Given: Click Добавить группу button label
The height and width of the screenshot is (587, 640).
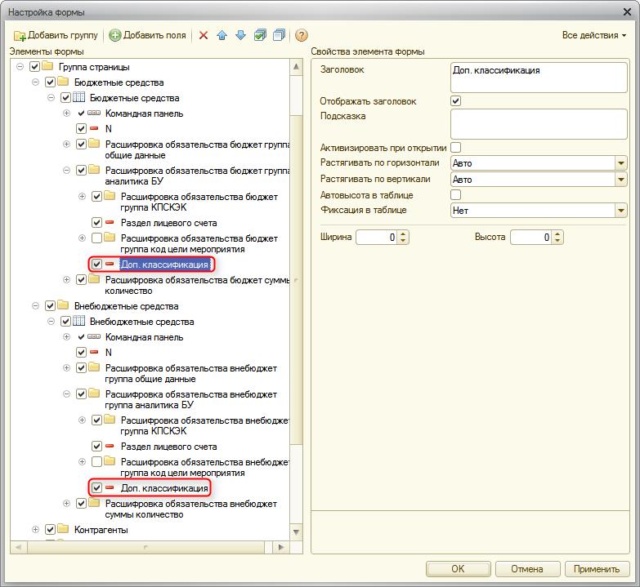Looking at the screenshot, I should click(63, 35).
